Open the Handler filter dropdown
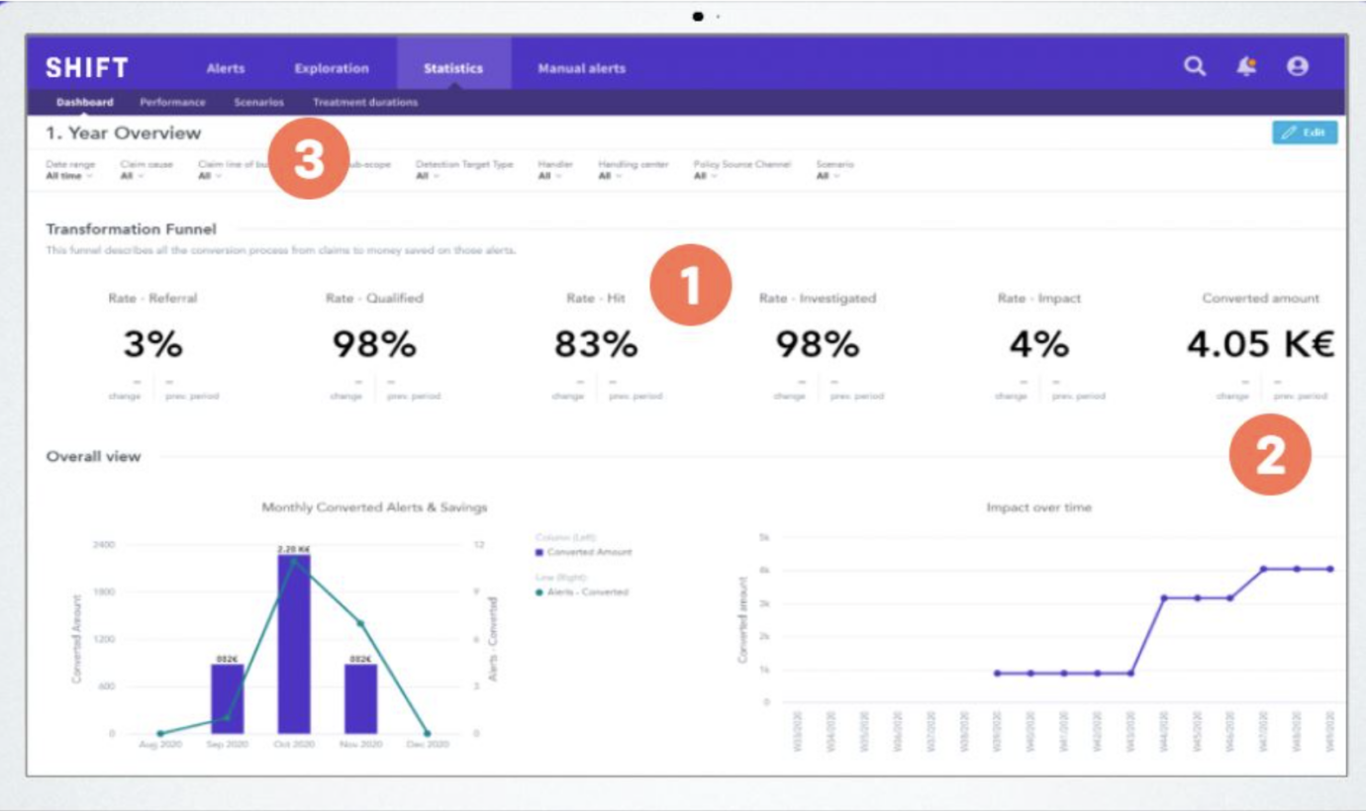Viewport: 1366px width, 811px height. point(549,176)
